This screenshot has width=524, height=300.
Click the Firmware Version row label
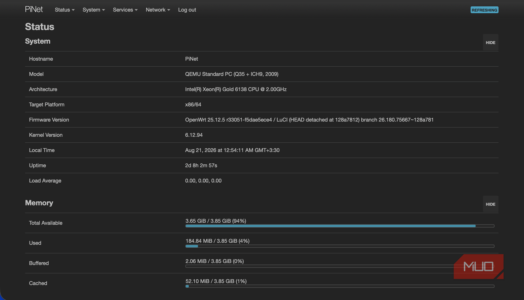click(49, 120)
